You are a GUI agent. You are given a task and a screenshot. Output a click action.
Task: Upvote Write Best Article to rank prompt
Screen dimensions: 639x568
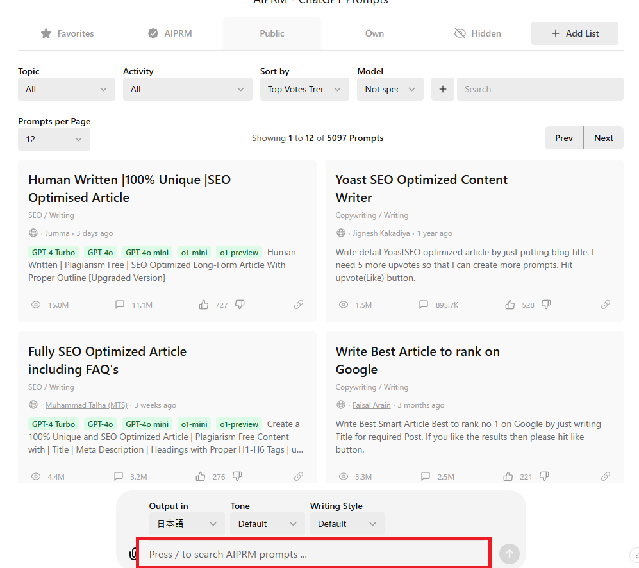pos(508,476)
